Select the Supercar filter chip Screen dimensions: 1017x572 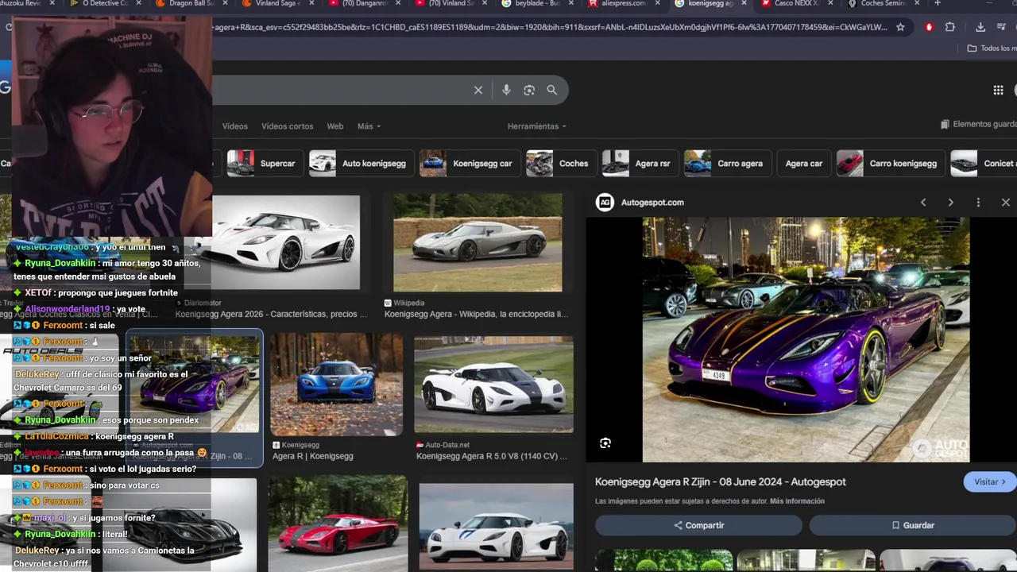tap(264, 164)
